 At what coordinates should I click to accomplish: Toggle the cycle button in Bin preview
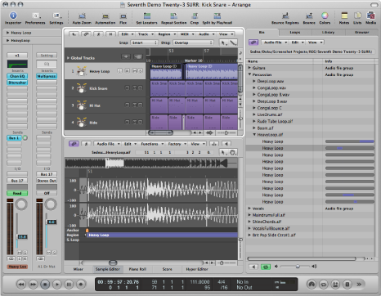pyautogui.click(x=266, y=267)
